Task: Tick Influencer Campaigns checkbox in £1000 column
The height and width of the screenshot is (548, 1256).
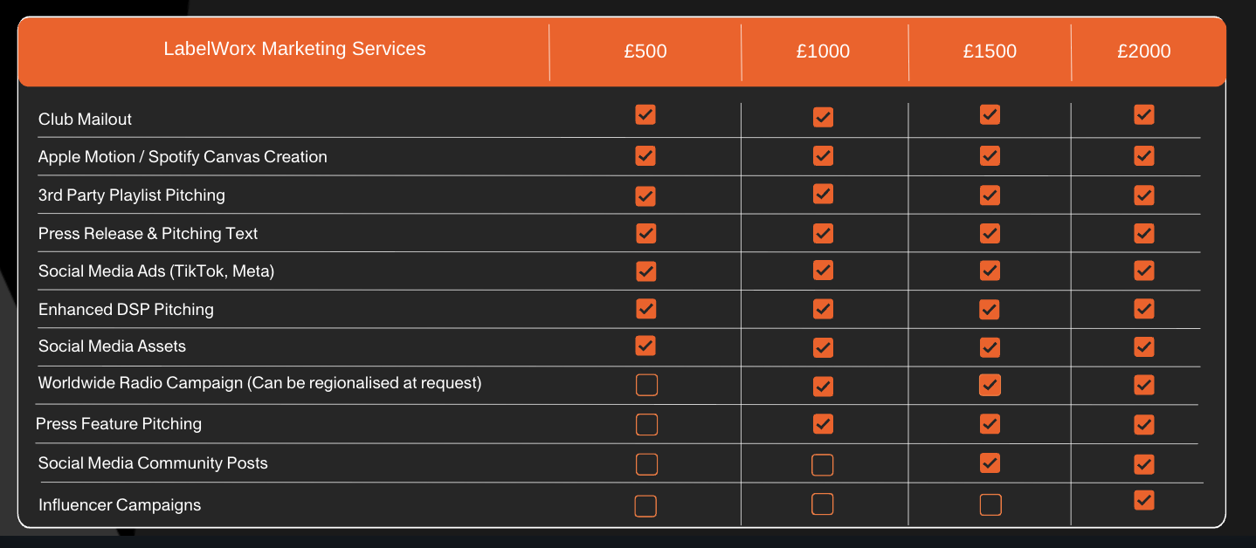Action: pos(822,503)
